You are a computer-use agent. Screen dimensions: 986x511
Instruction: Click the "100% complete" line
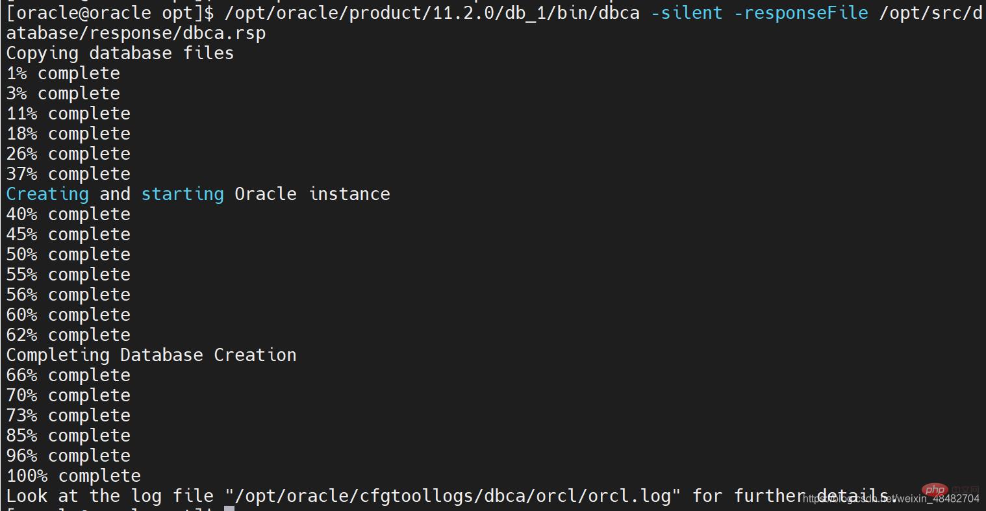pos(73,475)
